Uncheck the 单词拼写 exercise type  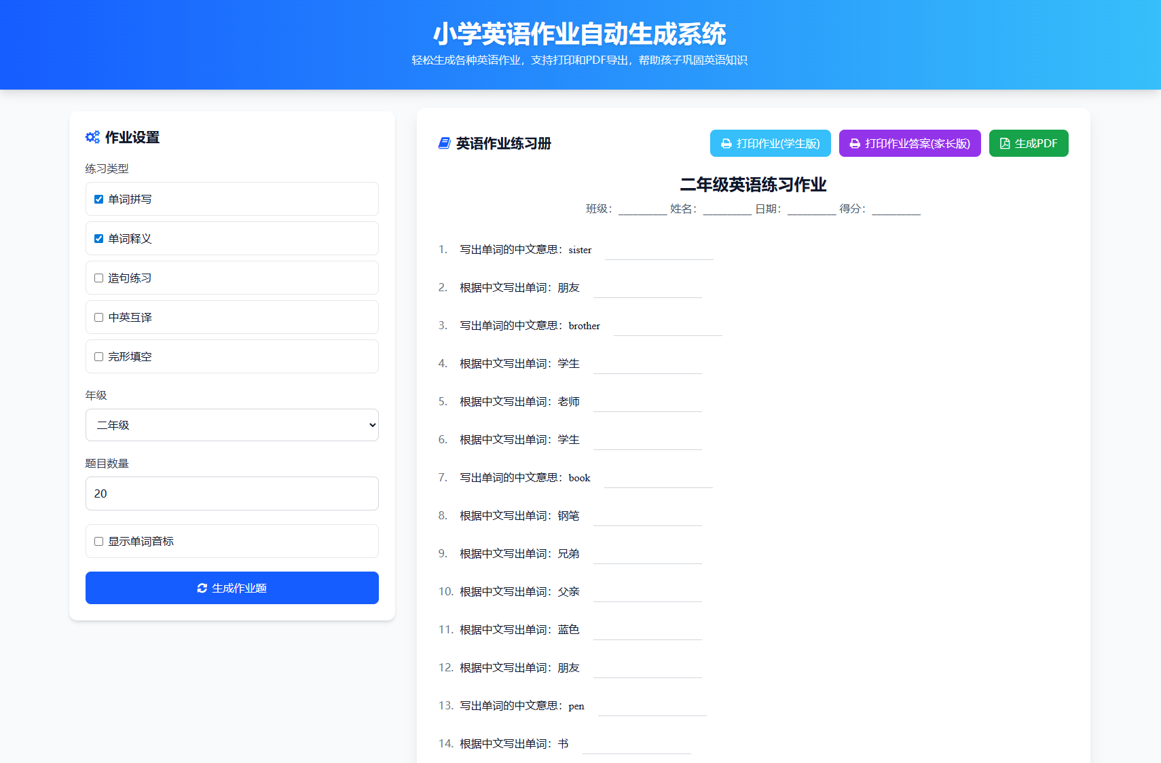point(98,199)
